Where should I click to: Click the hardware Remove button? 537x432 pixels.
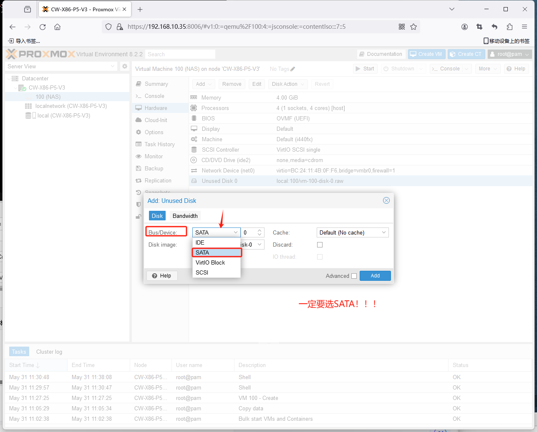[232, 84]
